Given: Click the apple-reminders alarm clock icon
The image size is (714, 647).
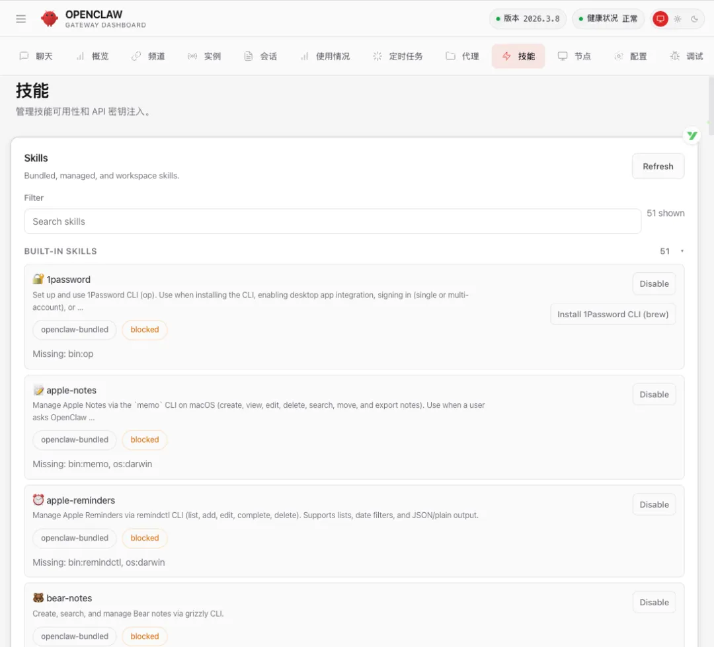Looking at the screenshot, I should click(x=38, y=500).
